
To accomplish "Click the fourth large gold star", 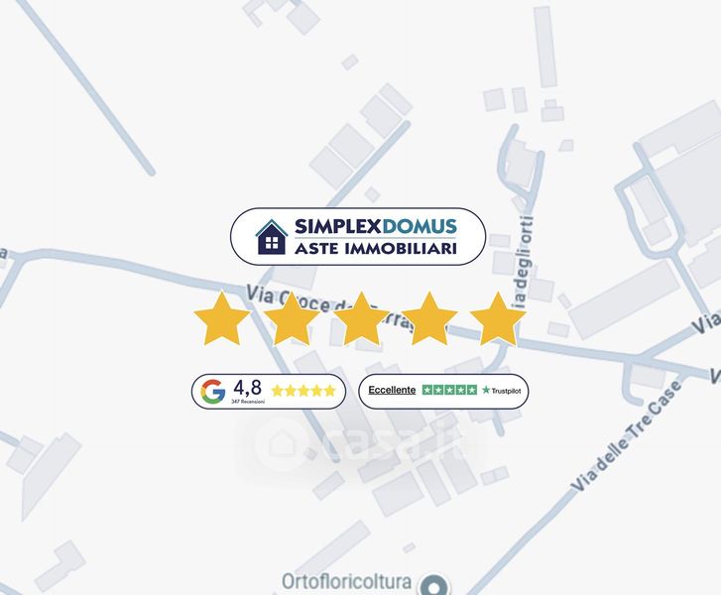I will tap(429, 318).
